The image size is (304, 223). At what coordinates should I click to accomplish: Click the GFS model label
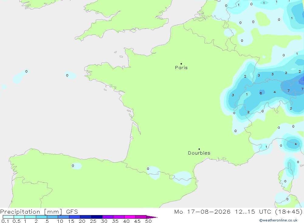pos(72,212)
